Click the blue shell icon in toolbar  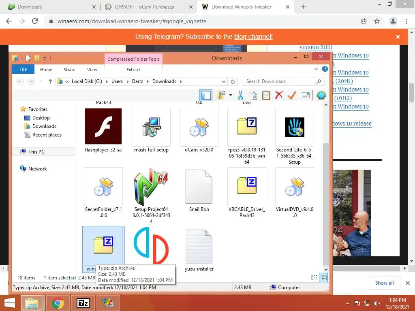coord(321,95)
